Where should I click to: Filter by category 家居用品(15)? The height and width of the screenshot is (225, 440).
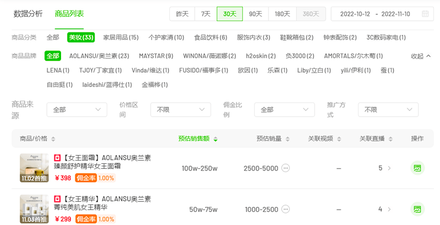pyautogui.click(x=121, y=37)
